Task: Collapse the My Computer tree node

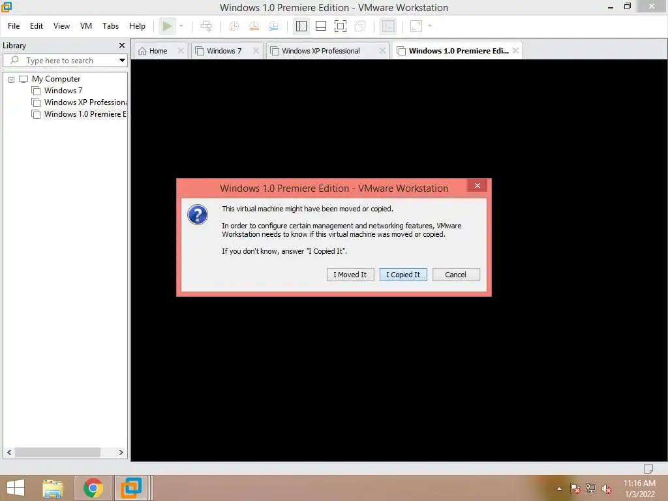Action: 12,79
